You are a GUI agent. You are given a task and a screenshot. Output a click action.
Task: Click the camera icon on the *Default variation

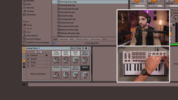28,56
